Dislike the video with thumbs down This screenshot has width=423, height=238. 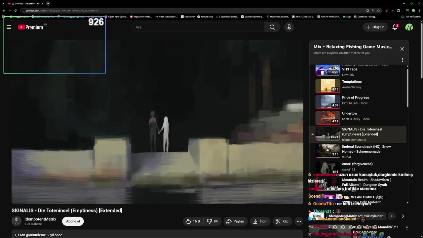point(212,221)
